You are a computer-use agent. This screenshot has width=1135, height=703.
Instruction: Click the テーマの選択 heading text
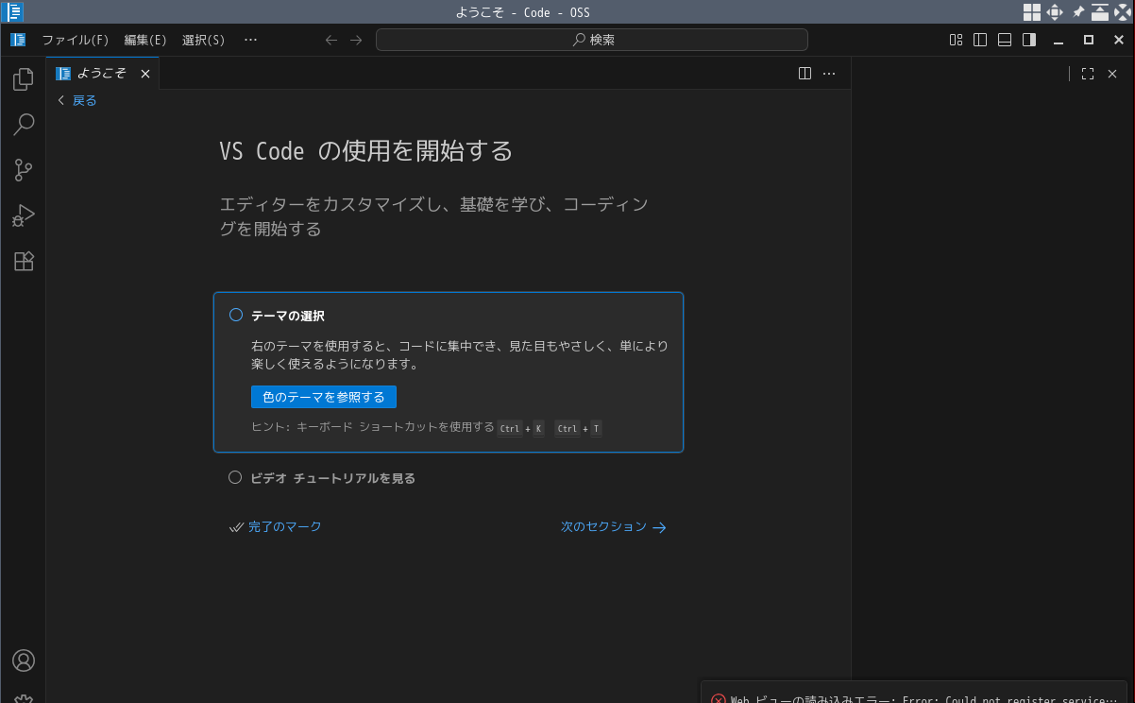[x=288, y=316]
